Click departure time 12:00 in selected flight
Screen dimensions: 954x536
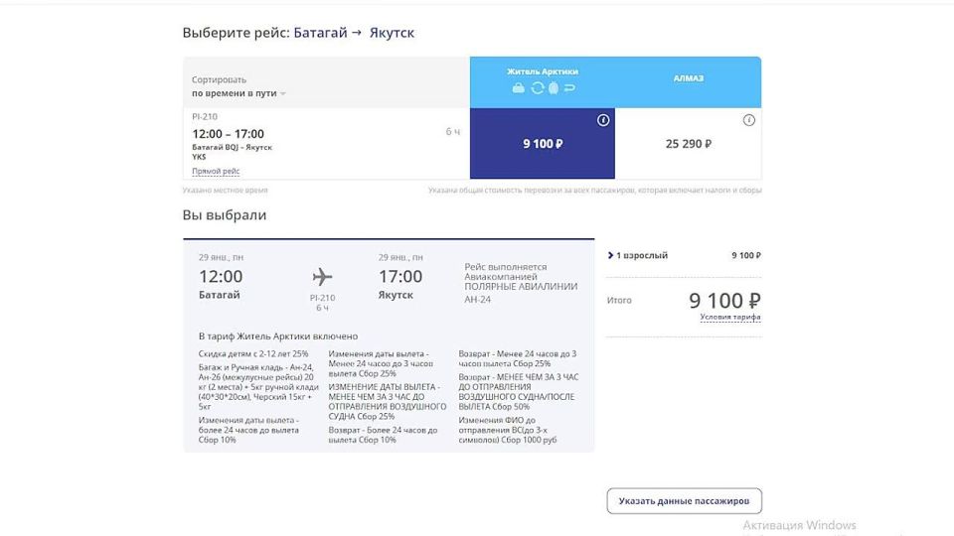(221, 277)
